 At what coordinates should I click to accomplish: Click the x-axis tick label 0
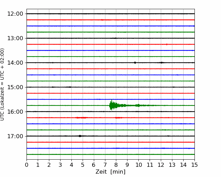coord(27,165)
